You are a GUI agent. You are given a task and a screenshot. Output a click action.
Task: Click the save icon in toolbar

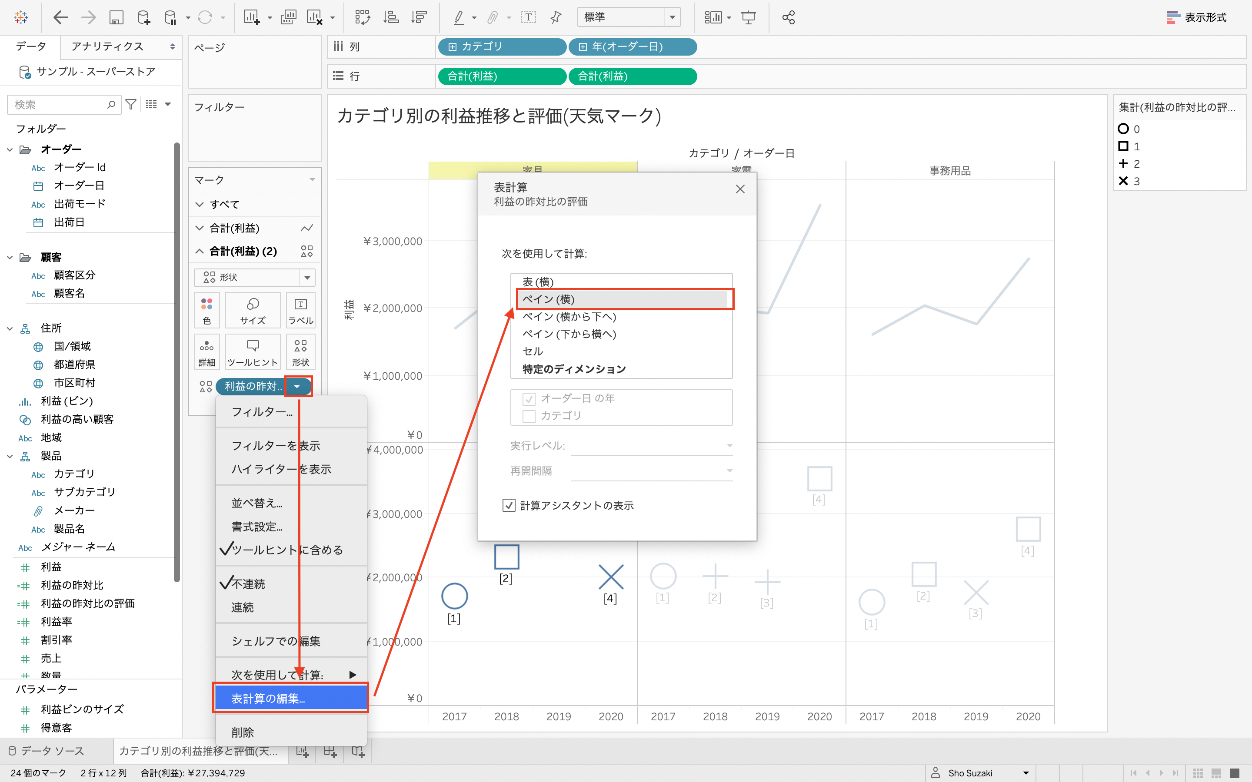pyautogui.click(x=116, y=17)
